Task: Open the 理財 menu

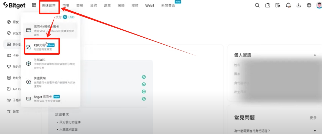Action: [135, 5]
